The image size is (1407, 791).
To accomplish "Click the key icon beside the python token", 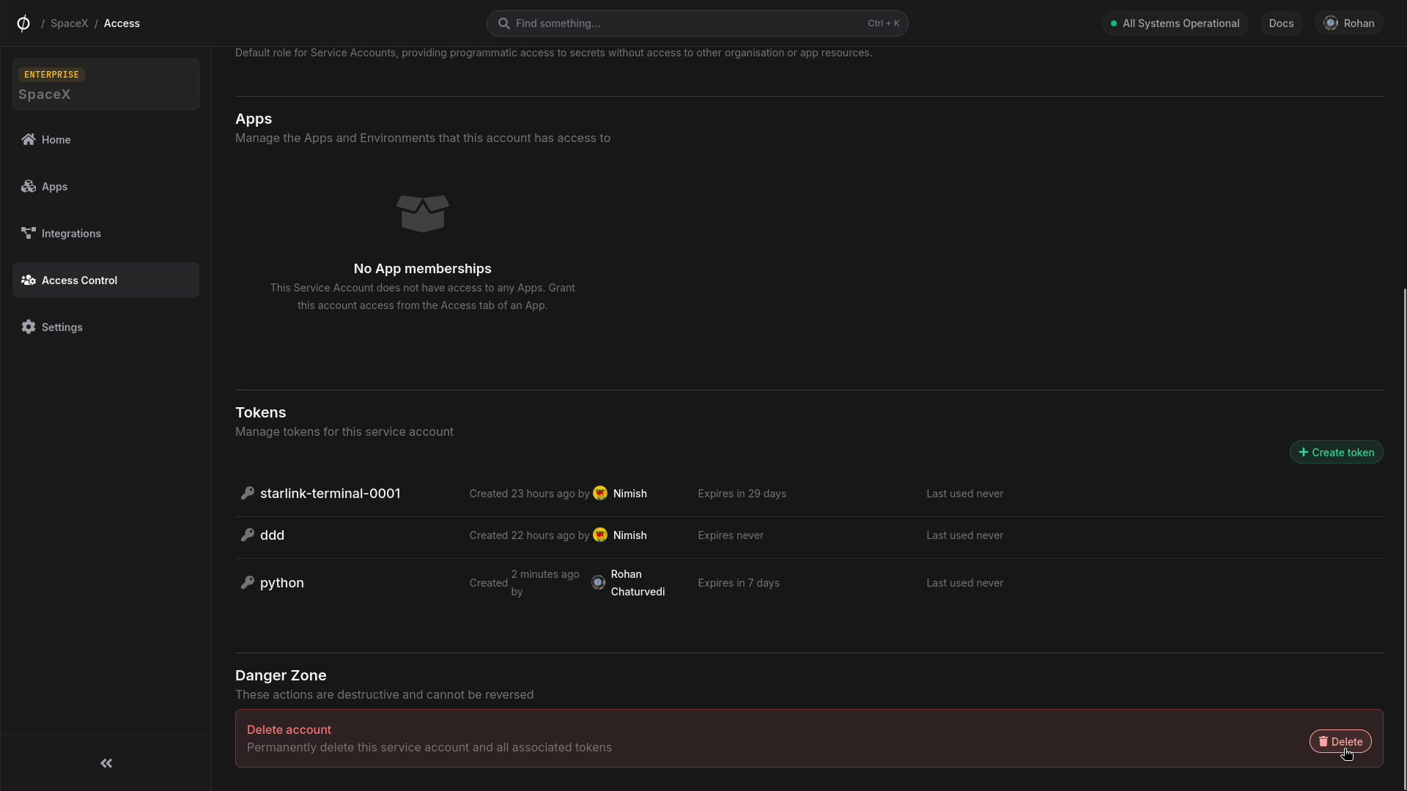I will click(248, 582).
